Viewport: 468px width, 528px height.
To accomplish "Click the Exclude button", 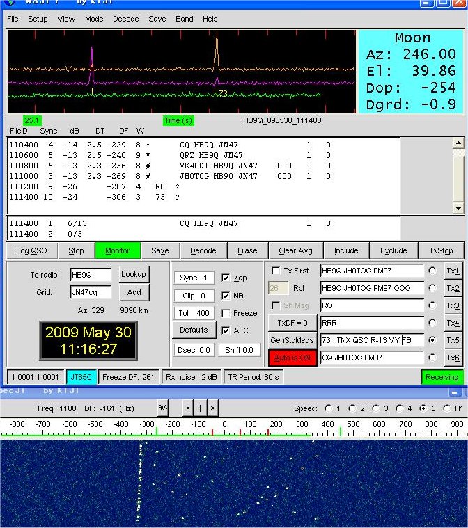I will pos(393,250).
